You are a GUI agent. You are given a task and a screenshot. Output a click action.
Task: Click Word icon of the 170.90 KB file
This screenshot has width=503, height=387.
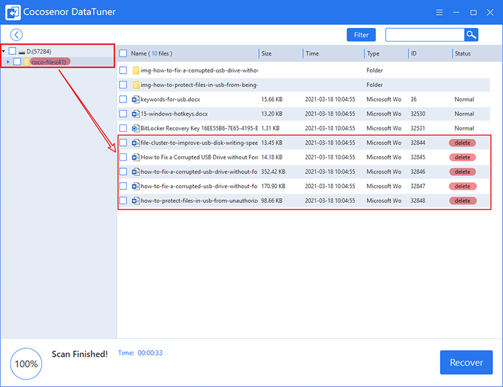pos(135,186)
